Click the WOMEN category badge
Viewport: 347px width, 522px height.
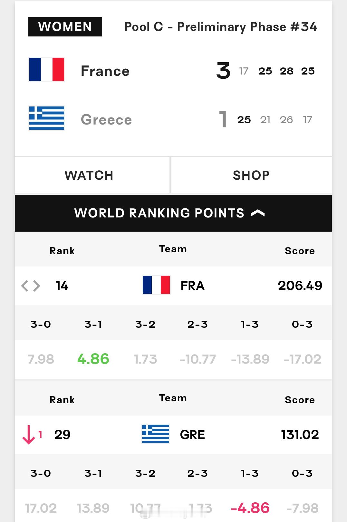point(65,27)
